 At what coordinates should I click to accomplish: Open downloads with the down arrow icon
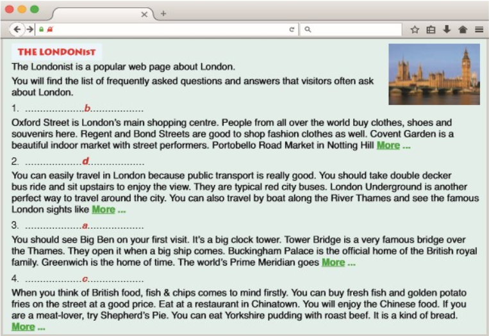point(447,29)
